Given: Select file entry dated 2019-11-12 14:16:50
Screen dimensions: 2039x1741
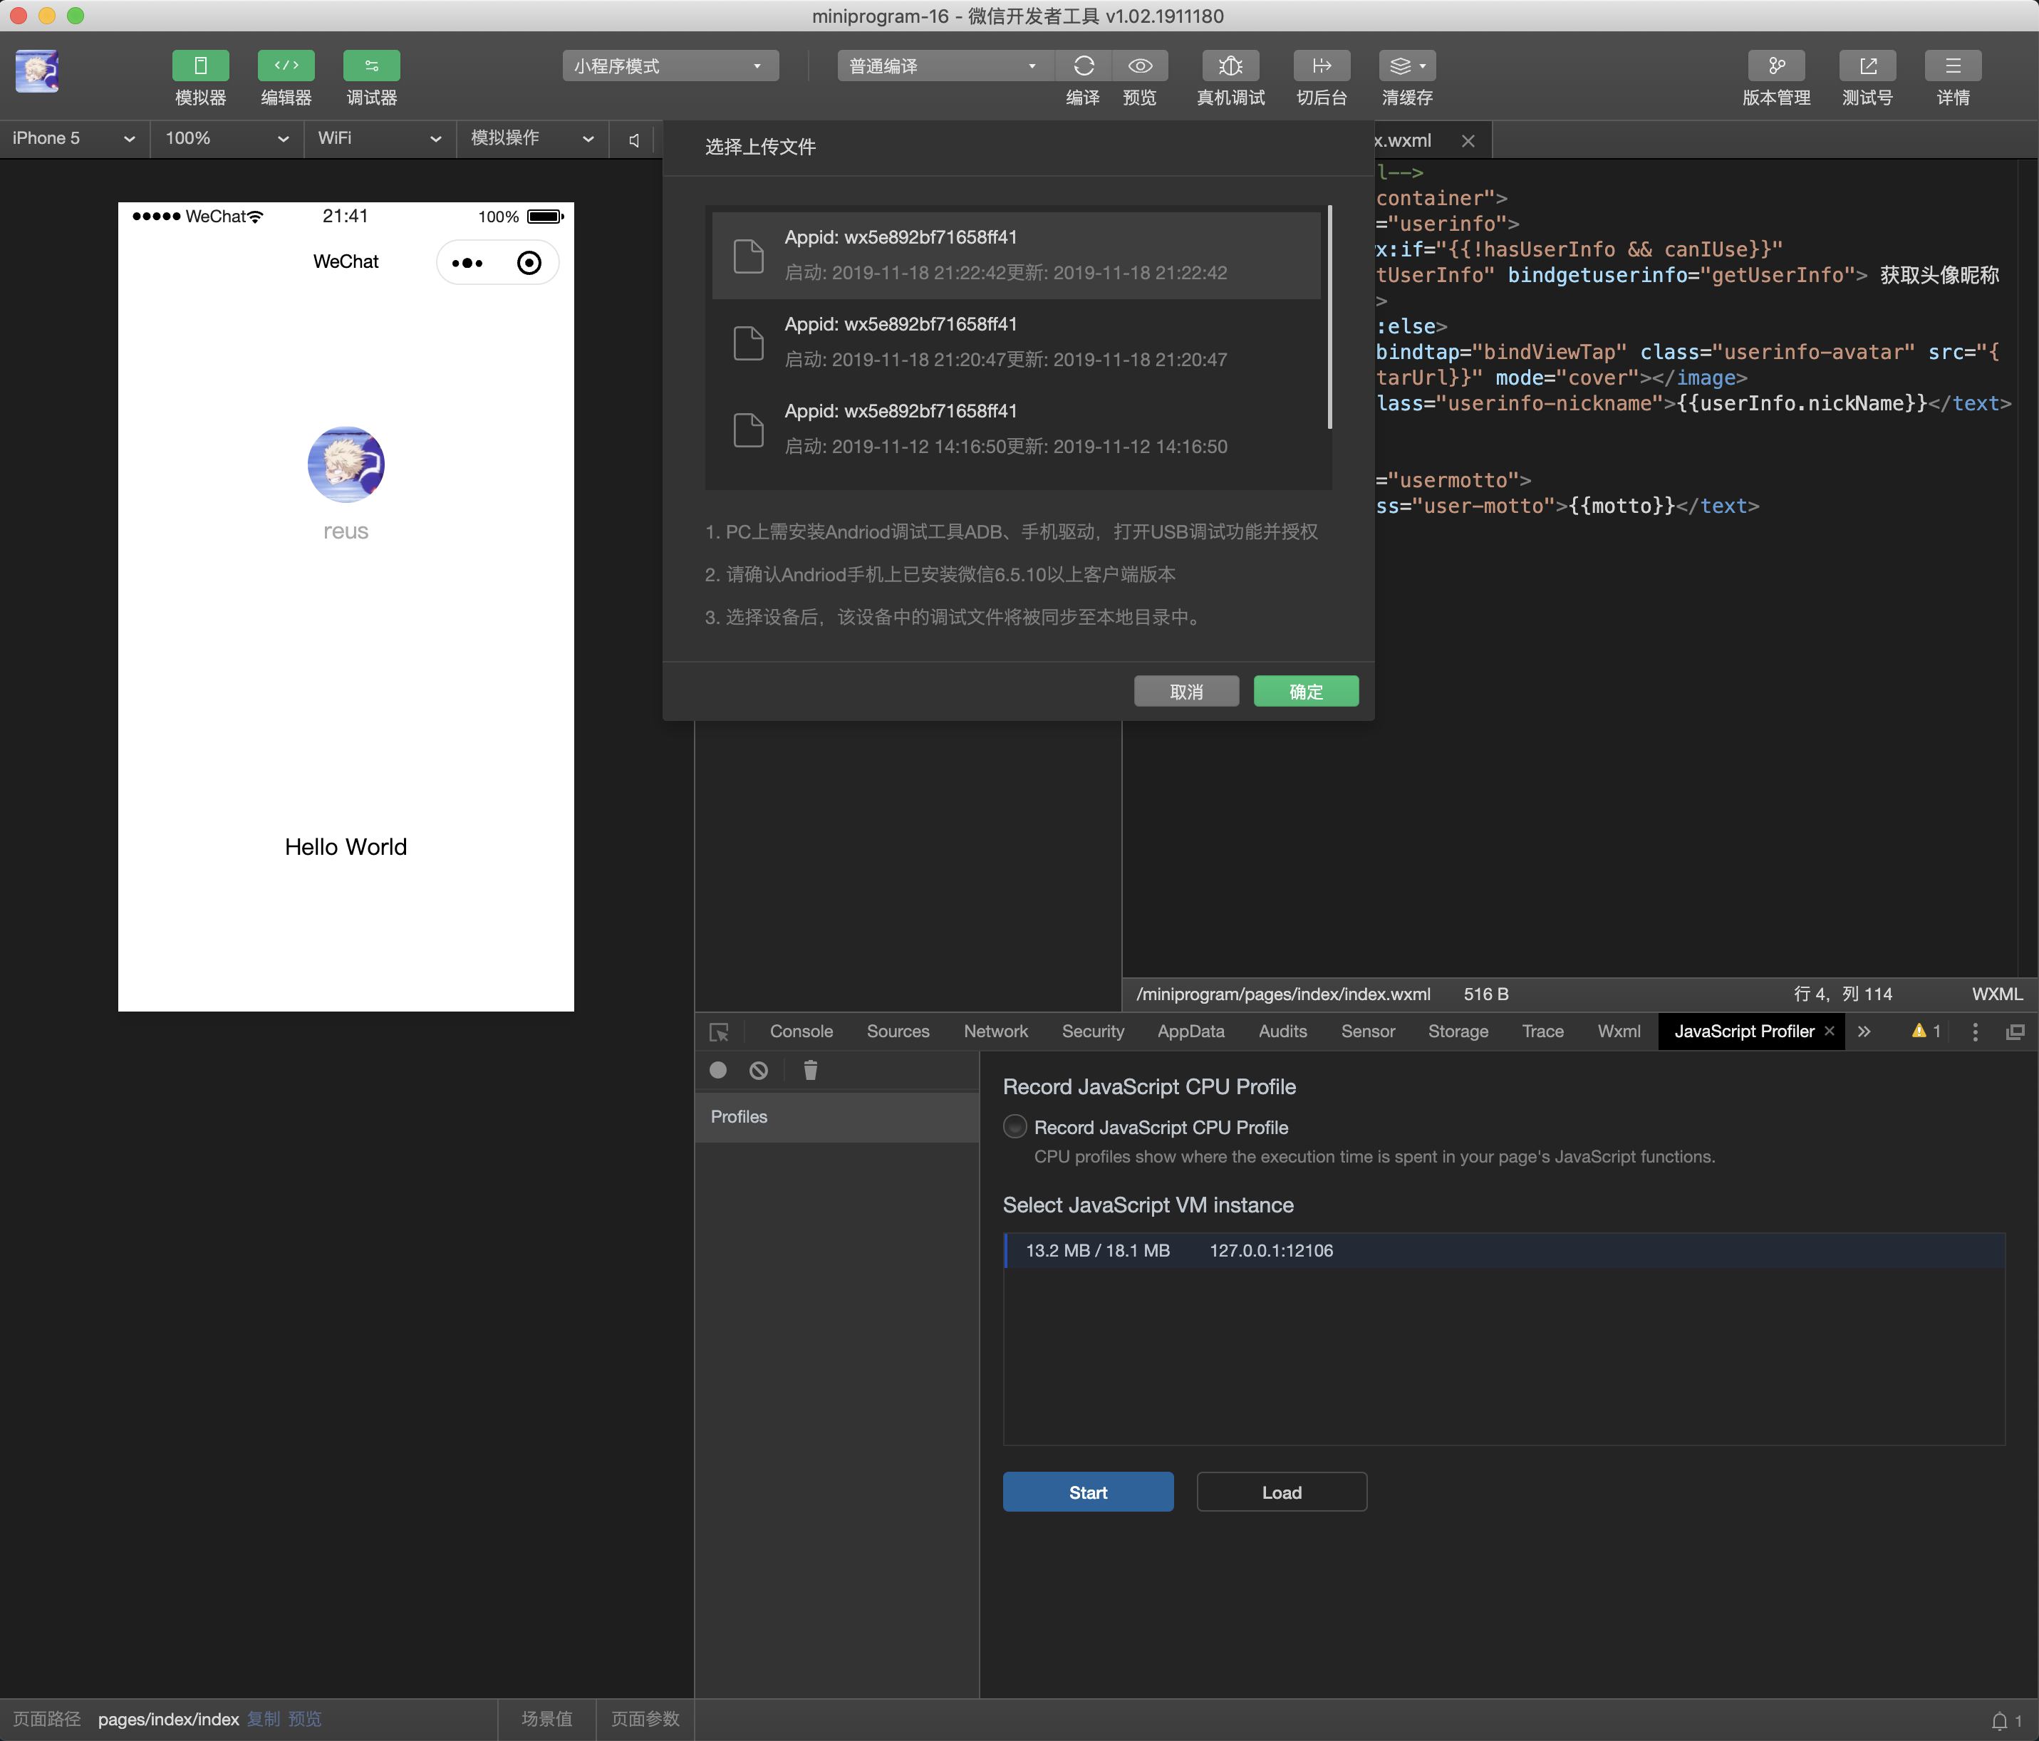Looking at the screenshot, I should coord(1017,429).
